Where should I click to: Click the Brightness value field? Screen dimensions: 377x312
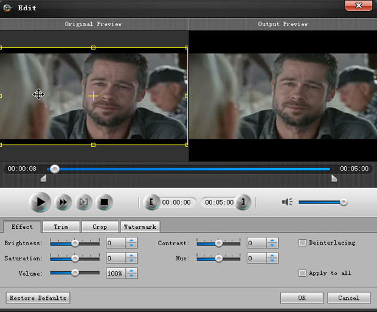point(116,243)
